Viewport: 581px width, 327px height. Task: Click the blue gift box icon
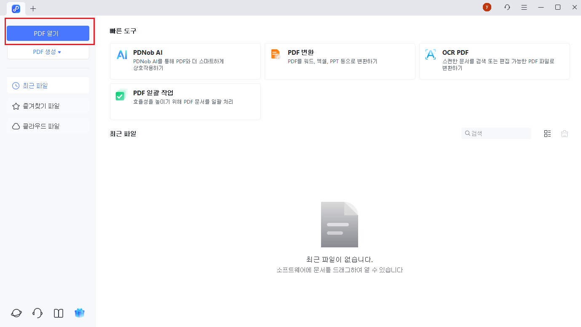click(x=80, y=313)
